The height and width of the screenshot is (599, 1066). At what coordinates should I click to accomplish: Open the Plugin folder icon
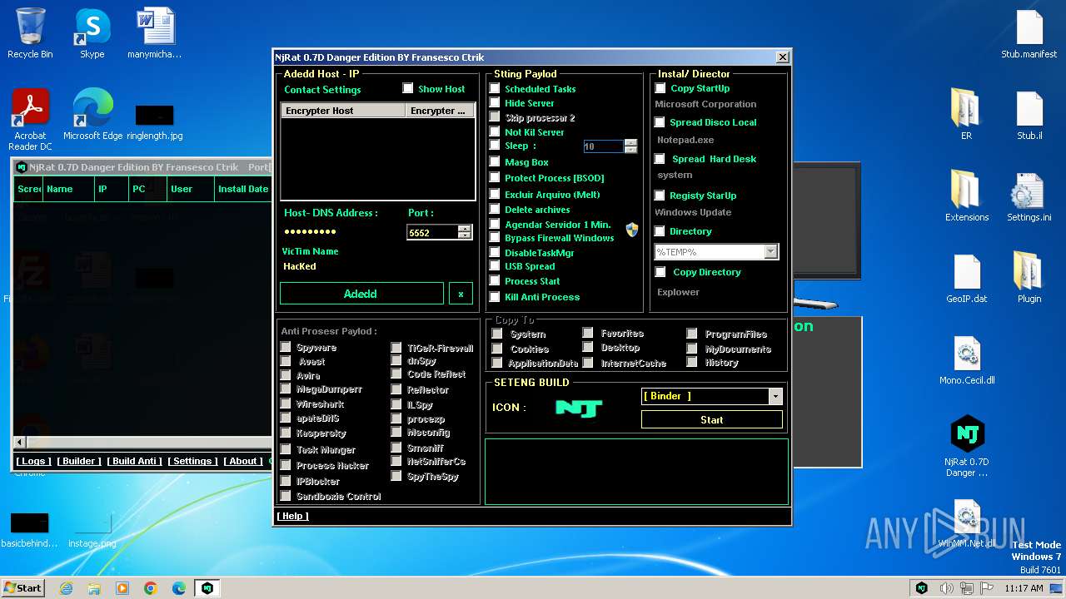click(1029, 278)
